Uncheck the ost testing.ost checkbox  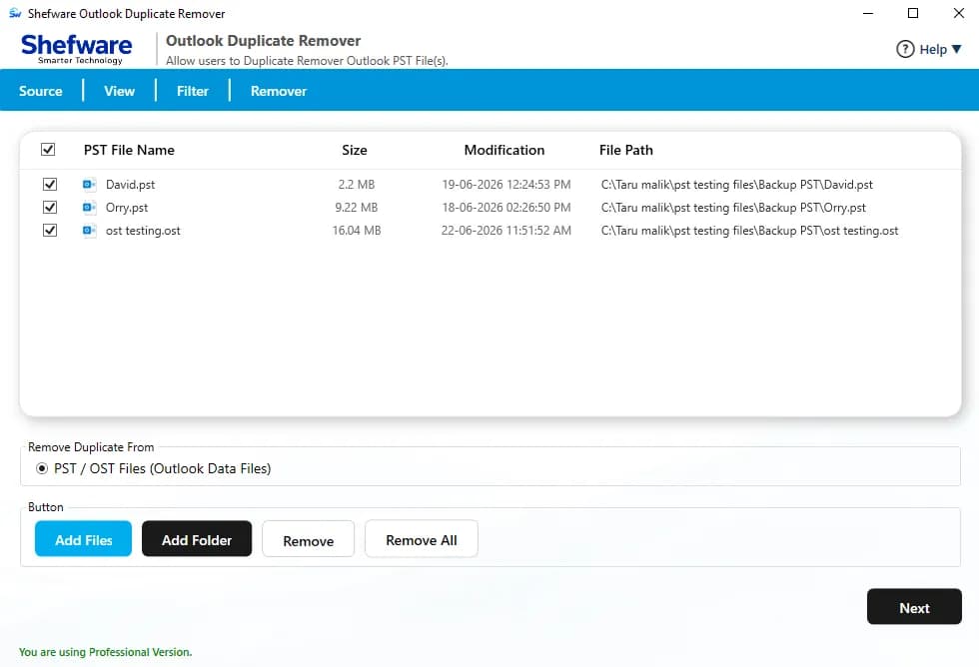pos(50,231)
